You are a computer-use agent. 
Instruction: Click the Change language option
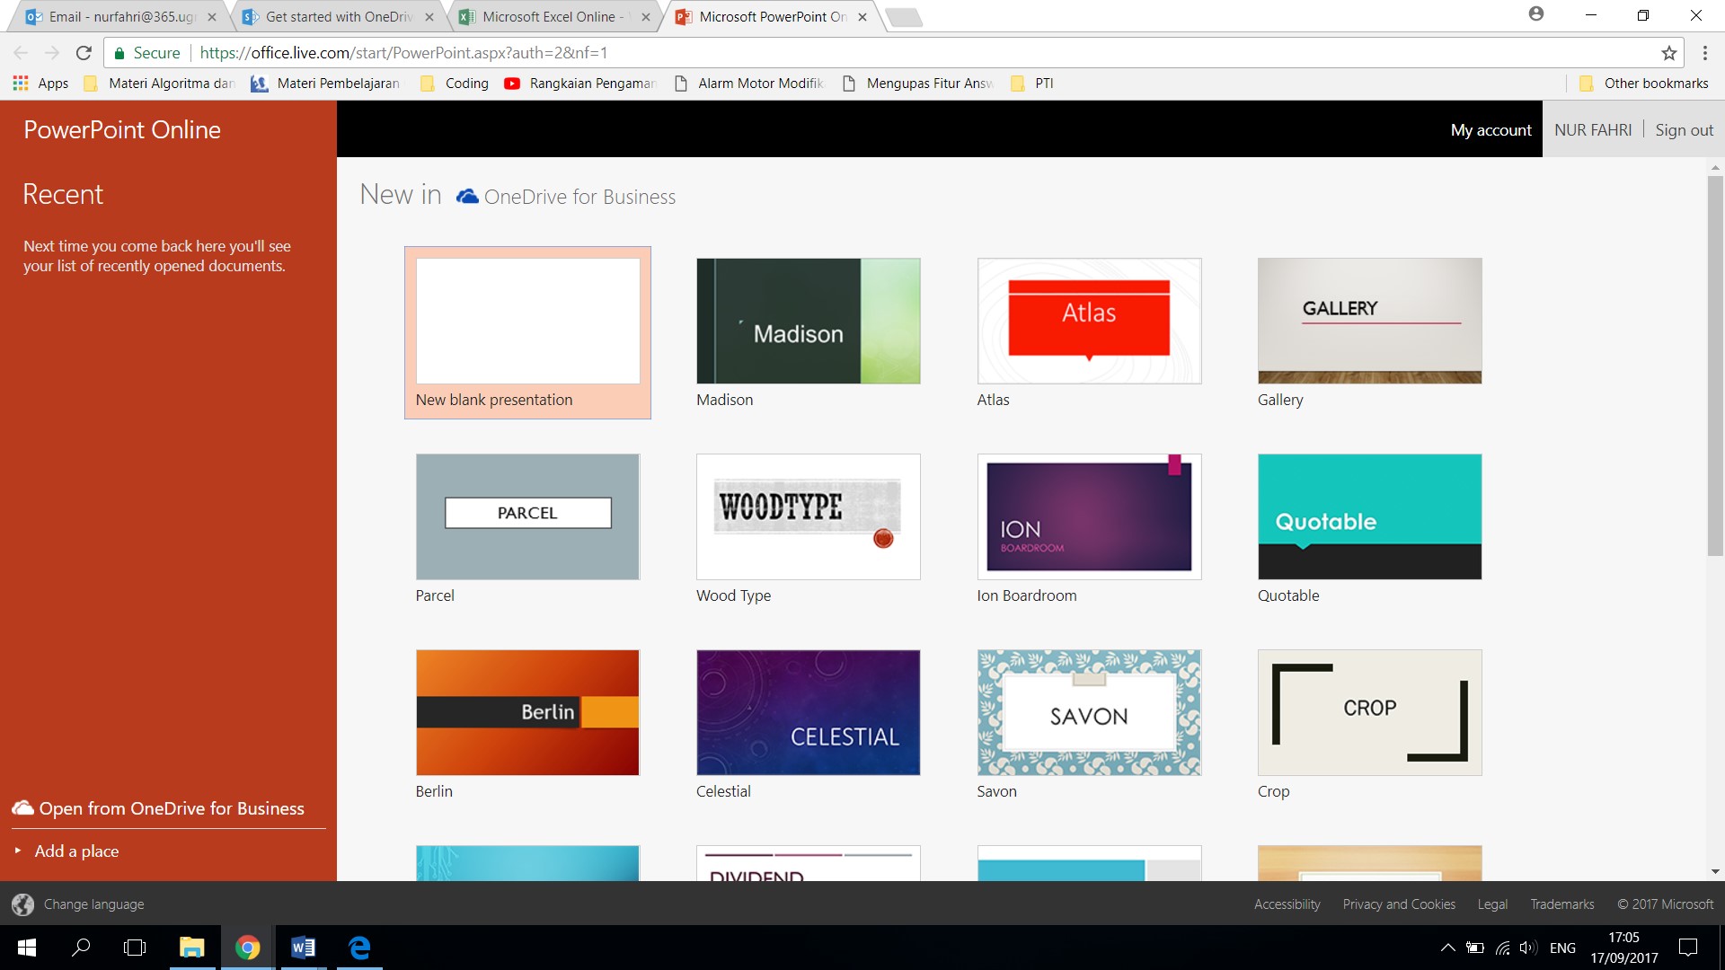(93, 903)
